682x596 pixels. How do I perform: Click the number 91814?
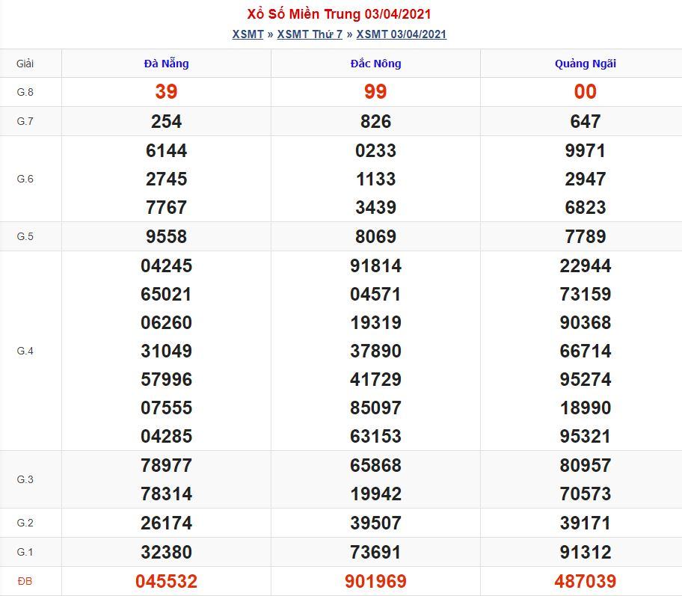(376, 265)
